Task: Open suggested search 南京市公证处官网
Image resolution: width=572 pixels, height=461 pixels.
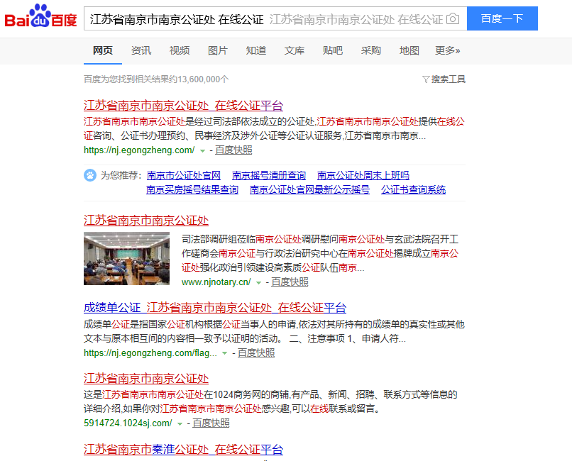Action: (x=184, y=175)
